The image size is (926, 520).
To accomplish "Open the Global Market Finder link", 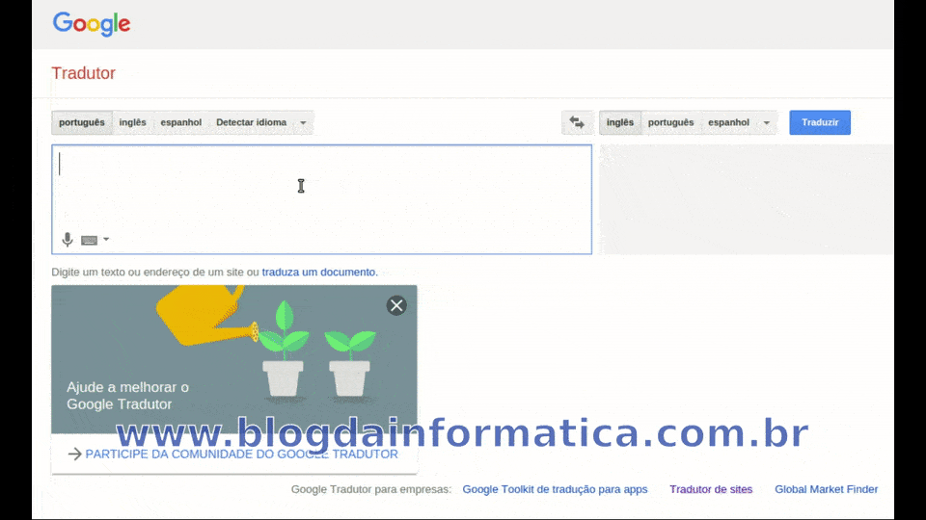I will [x=827, y=489].
